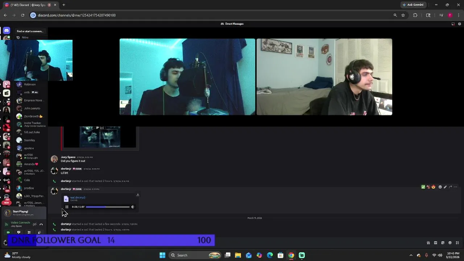Go back in browser history

(5, 15)
